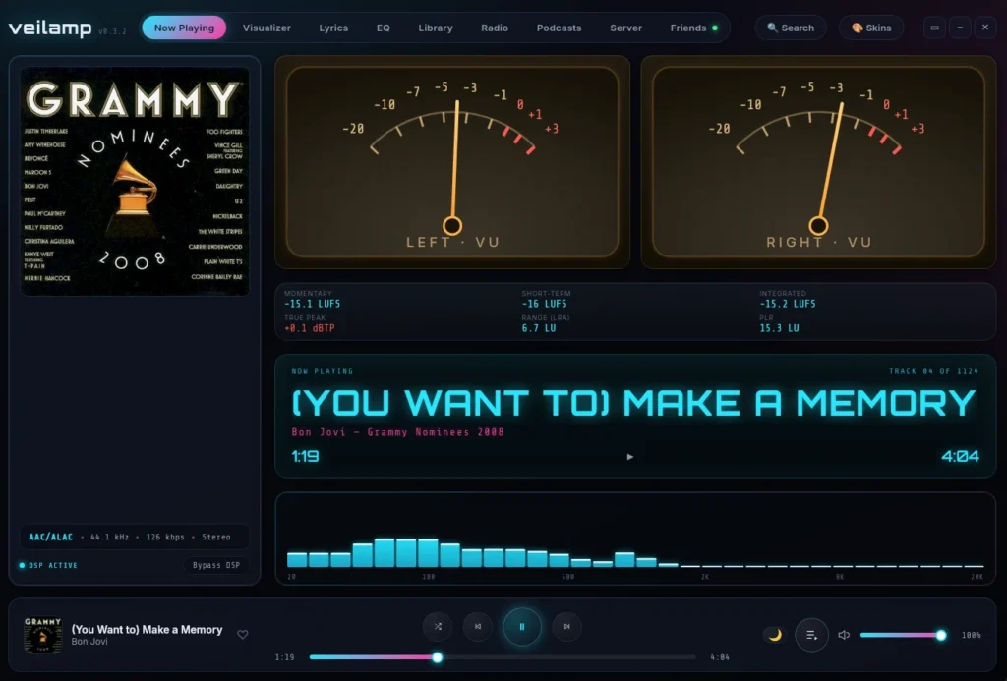
Task: Go to the Lyrics tab
Action: point(333,28)
